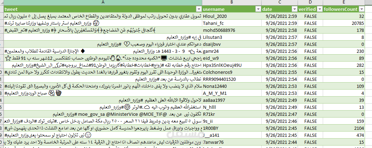The height and width of the screenshot is (148, 372).
Task: Select username cell gamr24
Action: (232, 51)
